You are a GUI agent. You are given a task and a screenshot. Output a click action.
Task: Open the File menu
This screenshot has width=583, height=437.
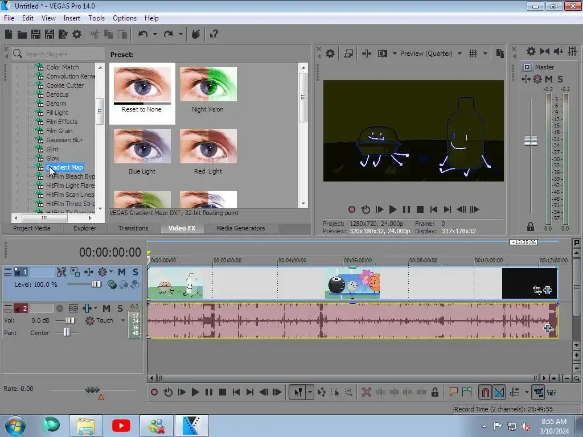point(9,18)
